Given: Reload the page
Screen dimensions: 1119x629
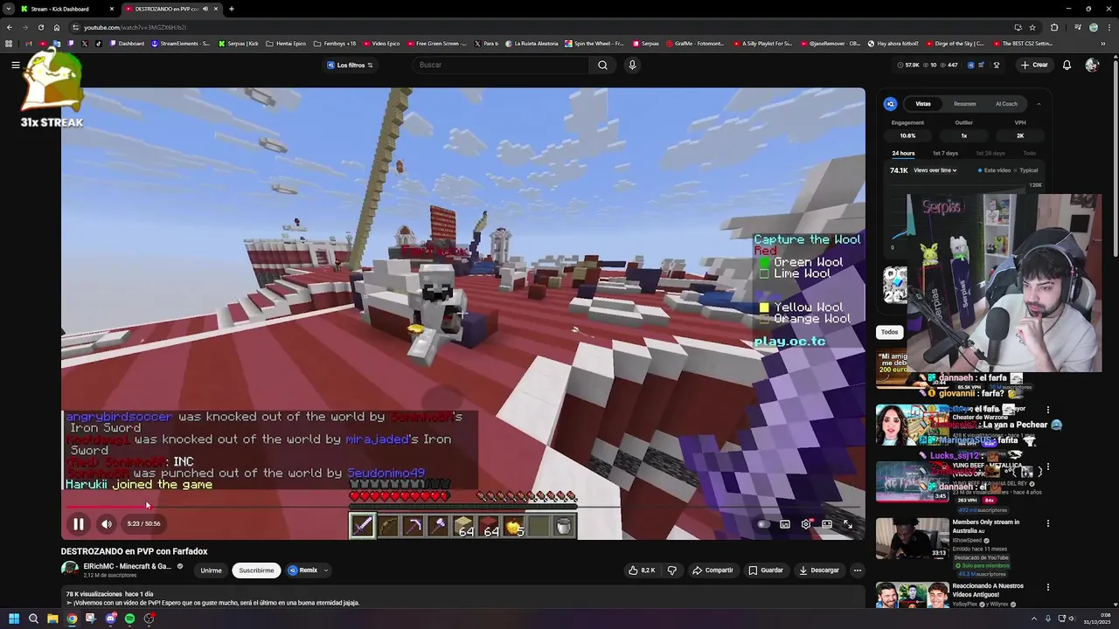Looking at the screenshot, I should tap(40, 27).
